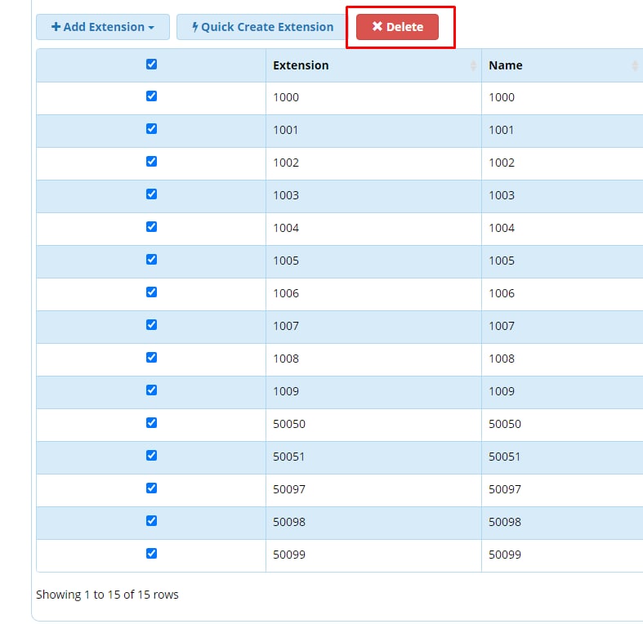Uncheck the checkbox for extension 1007
Screen dimensions: 643x624
(151, 325)
